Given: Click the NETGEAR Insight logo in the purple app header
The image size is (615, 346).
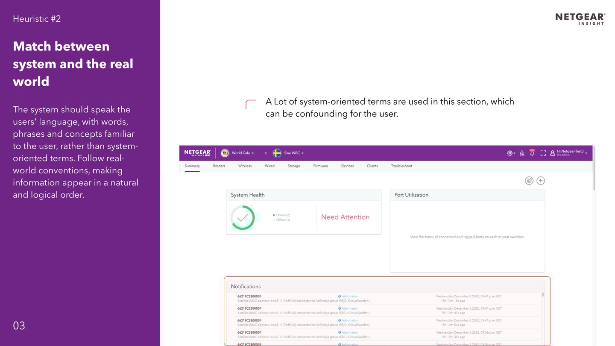Looking at the screenshot, I should click(197, 153).
